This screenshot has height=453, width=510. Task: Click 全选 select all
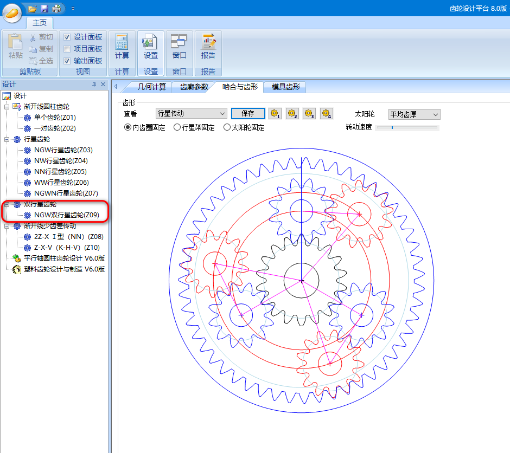[41, 61]
